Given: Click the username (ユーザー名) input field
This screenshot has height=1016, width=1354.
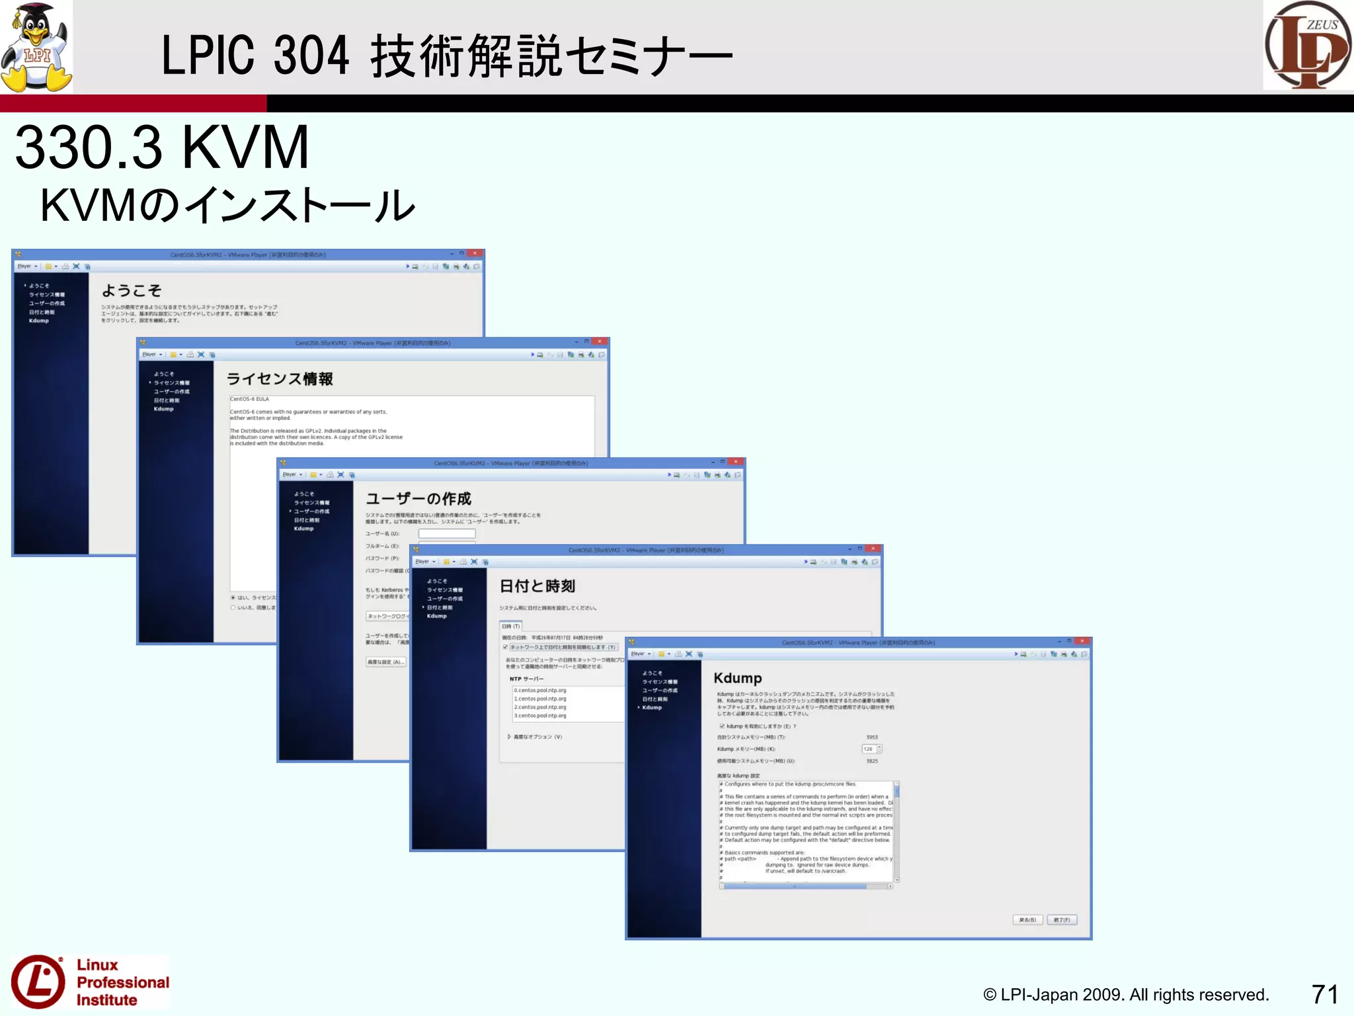Looking at the screenshot, I should [447, 533].
